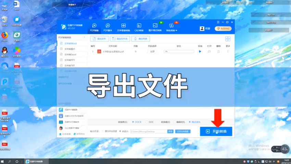The image size is (291, 164).
Task: Open output folder icon in file row
Action: (209, 51)
